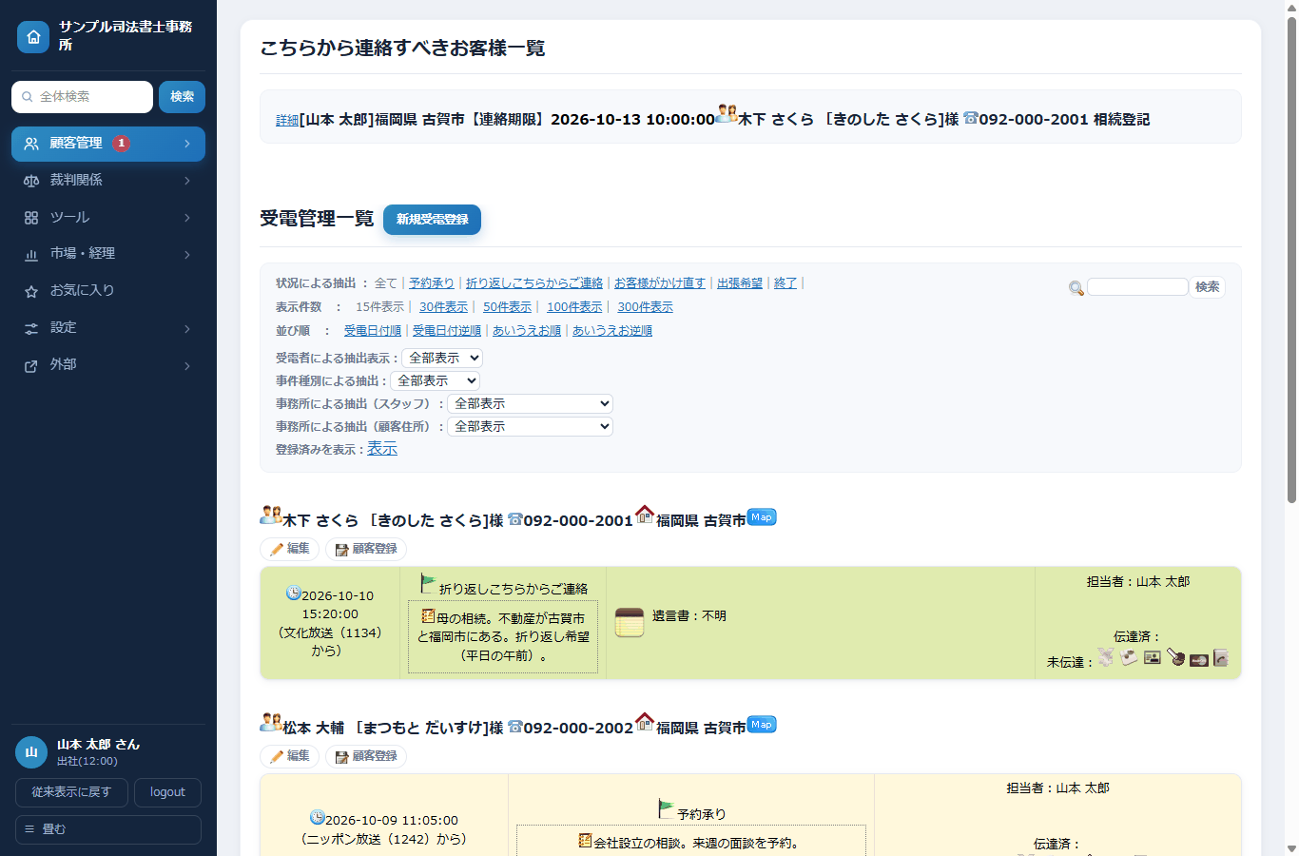Focus the 全体検索 input field
This screenshot has height=856, width=1299.
82,97
